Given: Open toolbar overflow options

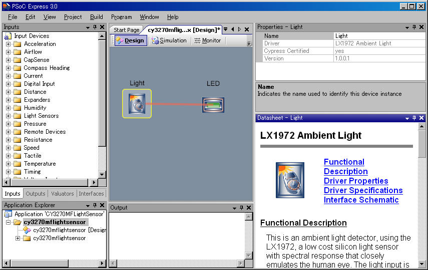Looking at the screenshot, I should pos(249,43).
